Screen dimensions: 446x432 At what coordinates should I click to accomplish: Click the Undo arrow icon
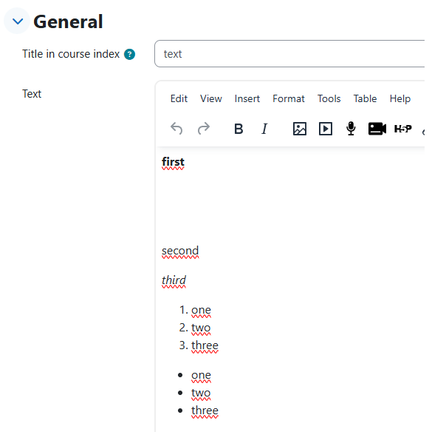[176, 129]
